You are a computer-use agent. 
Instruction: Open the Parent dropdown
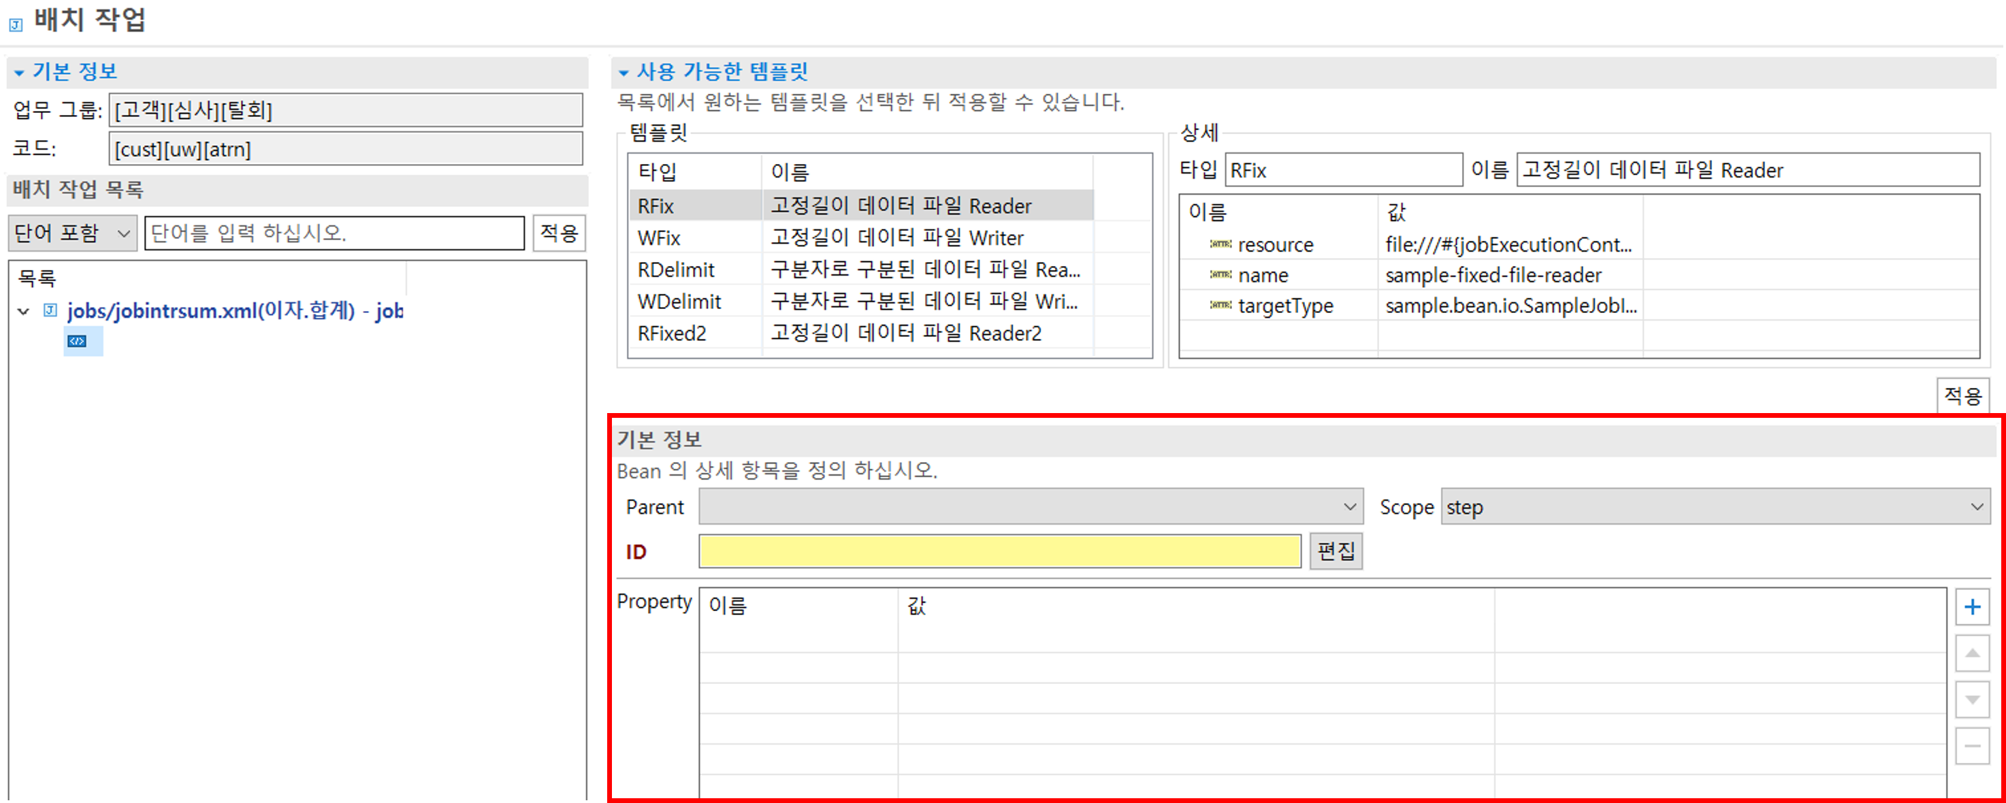point(1031,507)
